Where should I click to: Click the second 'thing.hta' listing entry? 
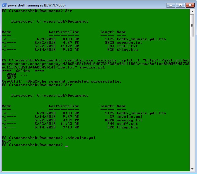click(x=127, y=127)
